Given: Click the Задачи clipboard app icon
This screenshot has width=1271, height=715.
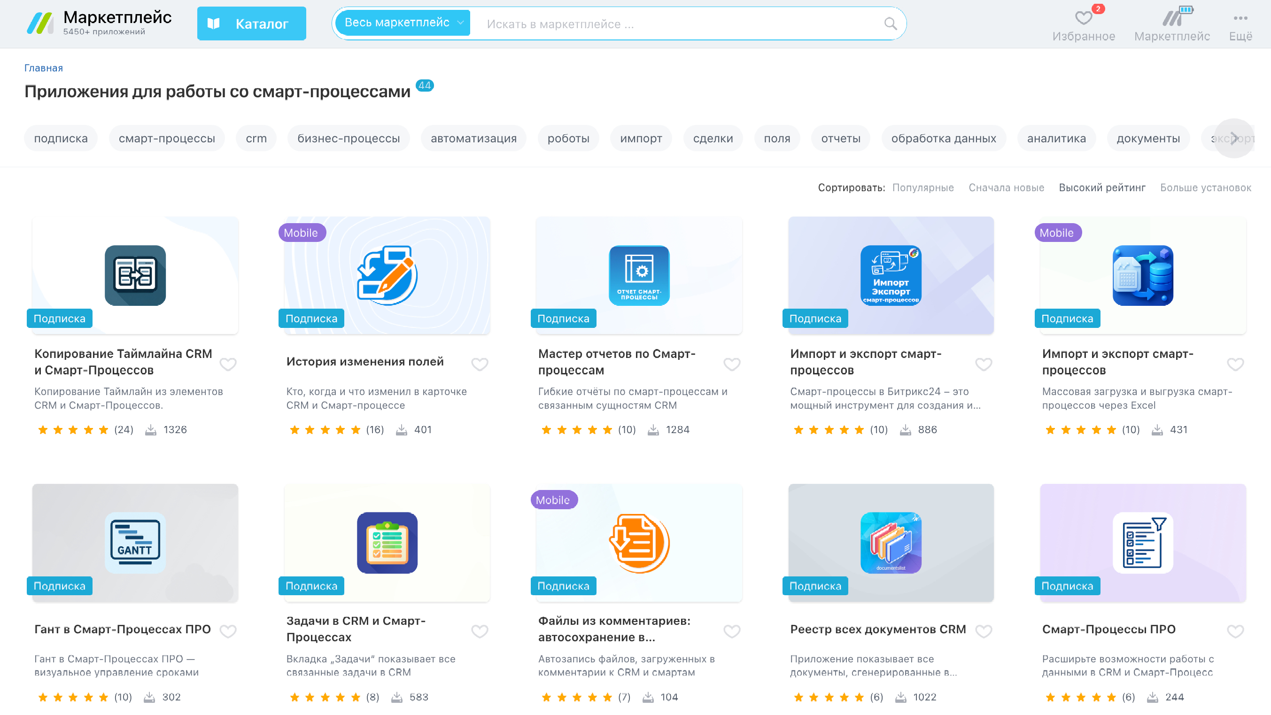Looking at the screenshot, I should [387, 542].
